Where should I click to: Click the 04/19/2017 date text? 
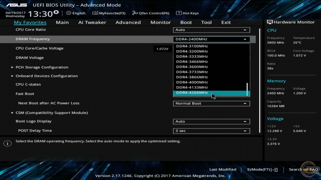tap(15, 13)
